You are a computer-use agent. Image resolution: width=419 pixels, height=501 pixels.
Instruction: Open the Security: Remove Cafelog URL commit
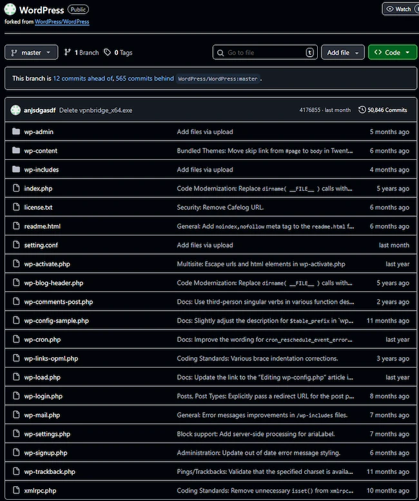point(220,207)
